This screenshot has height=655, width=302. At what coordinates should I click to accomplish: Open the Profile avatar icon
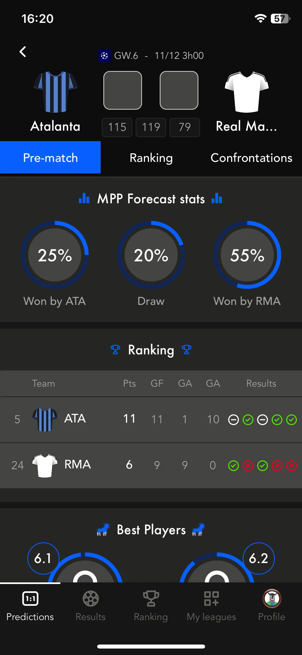[x=272, y=599]
